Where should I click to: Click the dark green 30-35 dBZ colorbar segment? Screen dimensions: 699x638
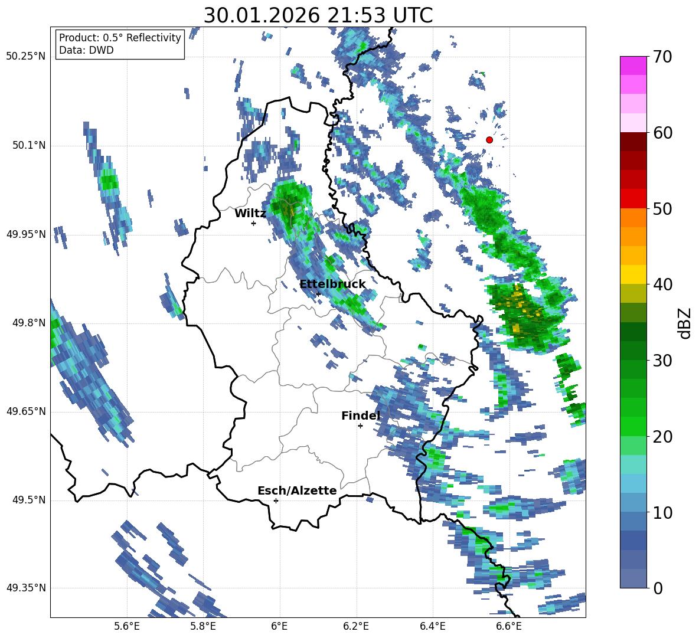tap(633, 332)
